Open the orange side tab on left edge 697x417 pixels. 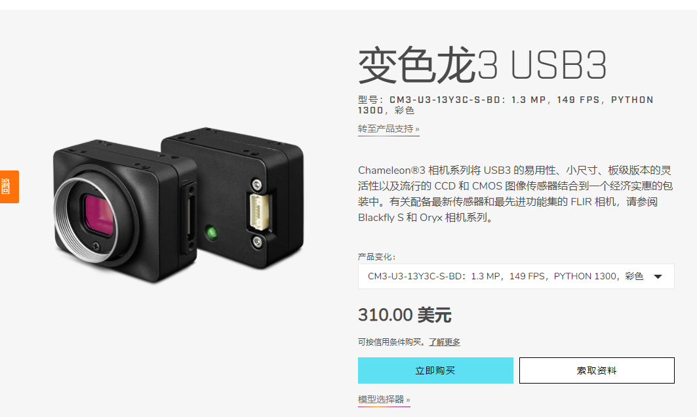[x=9, y=187]
